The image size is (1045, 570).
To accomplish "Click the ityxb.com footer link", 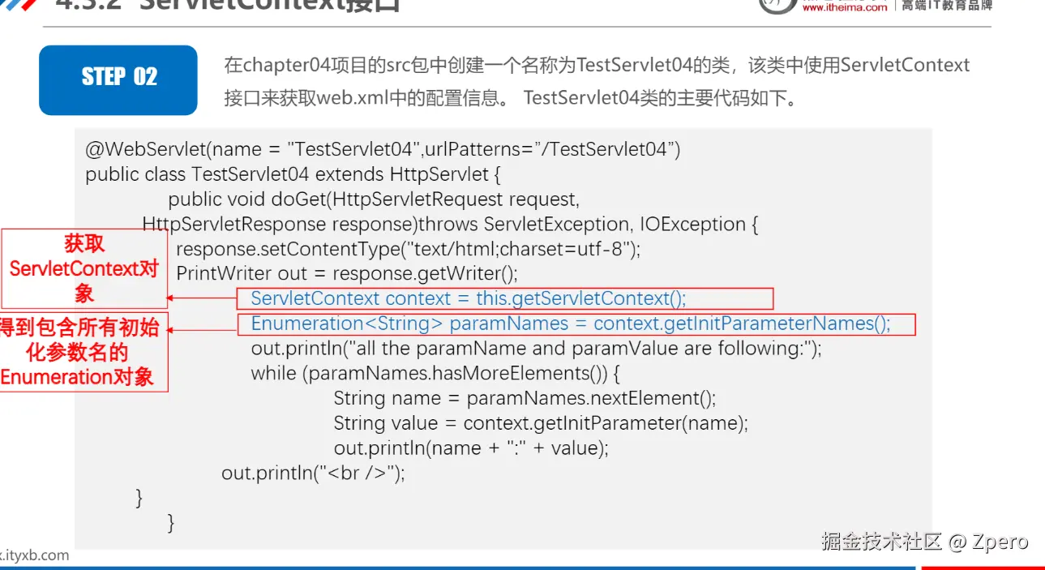I will (x=34, y=555).
